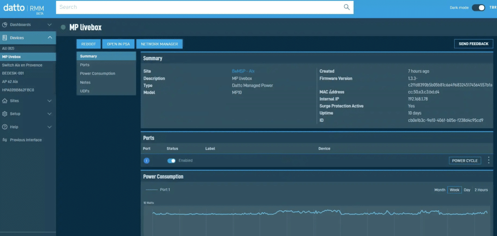Click the Sites house icon
This screenshot has height=236, width=497.
[x=5, y=101]
